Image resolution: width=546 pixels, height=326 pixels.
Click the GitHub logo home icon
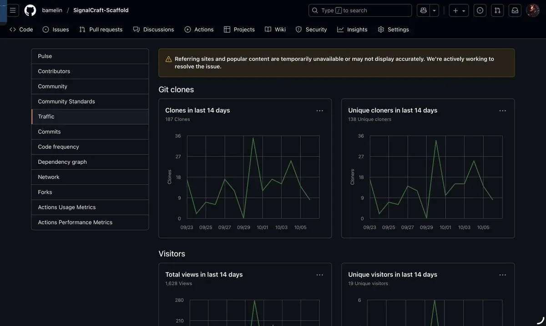pyautogui.click(x=30, y=10)
